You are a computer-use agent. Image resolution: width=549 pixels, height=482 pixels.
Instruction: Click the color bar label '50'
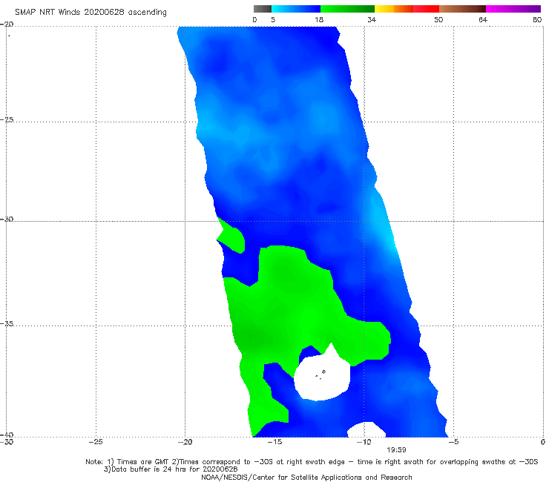click(438, 19)
